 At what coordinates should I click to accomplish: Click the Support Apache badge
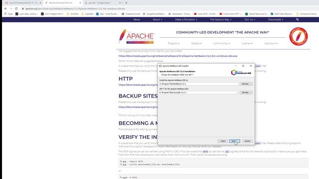[x=299, y=36]
